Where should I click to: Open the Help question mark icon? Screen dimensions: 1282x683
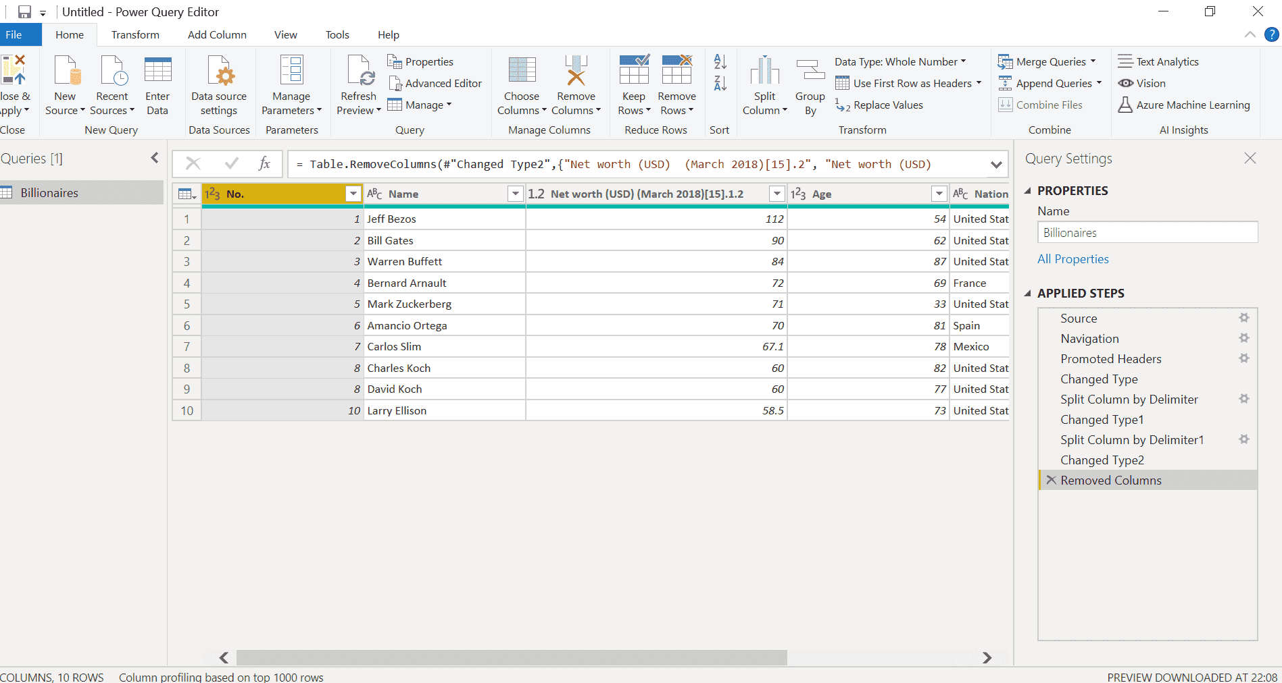tap(1271, 34)
